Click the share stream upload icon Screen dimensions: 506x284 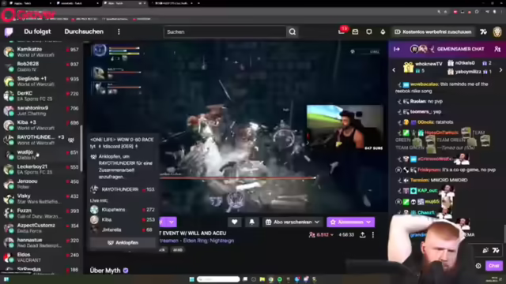point(362,235)
